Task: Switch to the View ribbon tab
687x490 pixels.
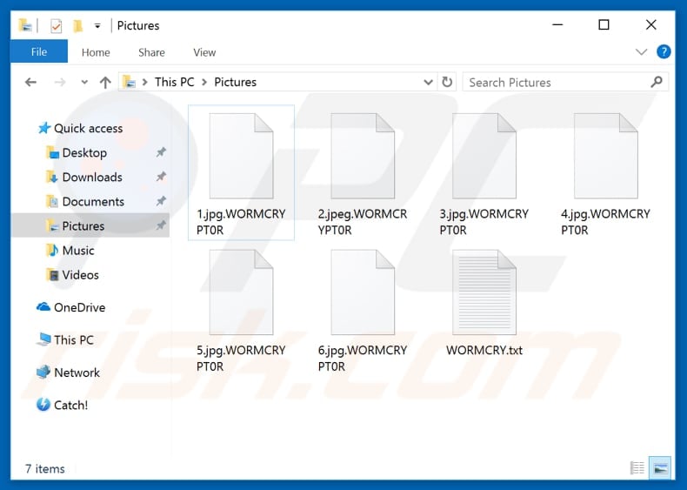Action: point(204,52)
